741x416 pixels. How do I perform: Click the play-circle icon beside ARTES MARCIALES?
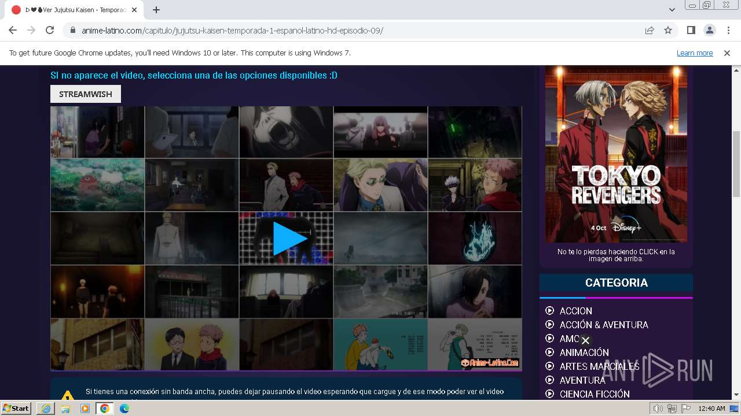click(x=550, y=366)
